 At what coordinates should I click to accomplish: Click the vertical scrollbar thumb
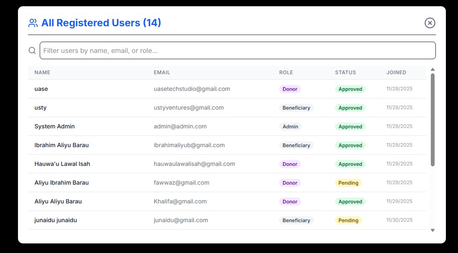433,120
